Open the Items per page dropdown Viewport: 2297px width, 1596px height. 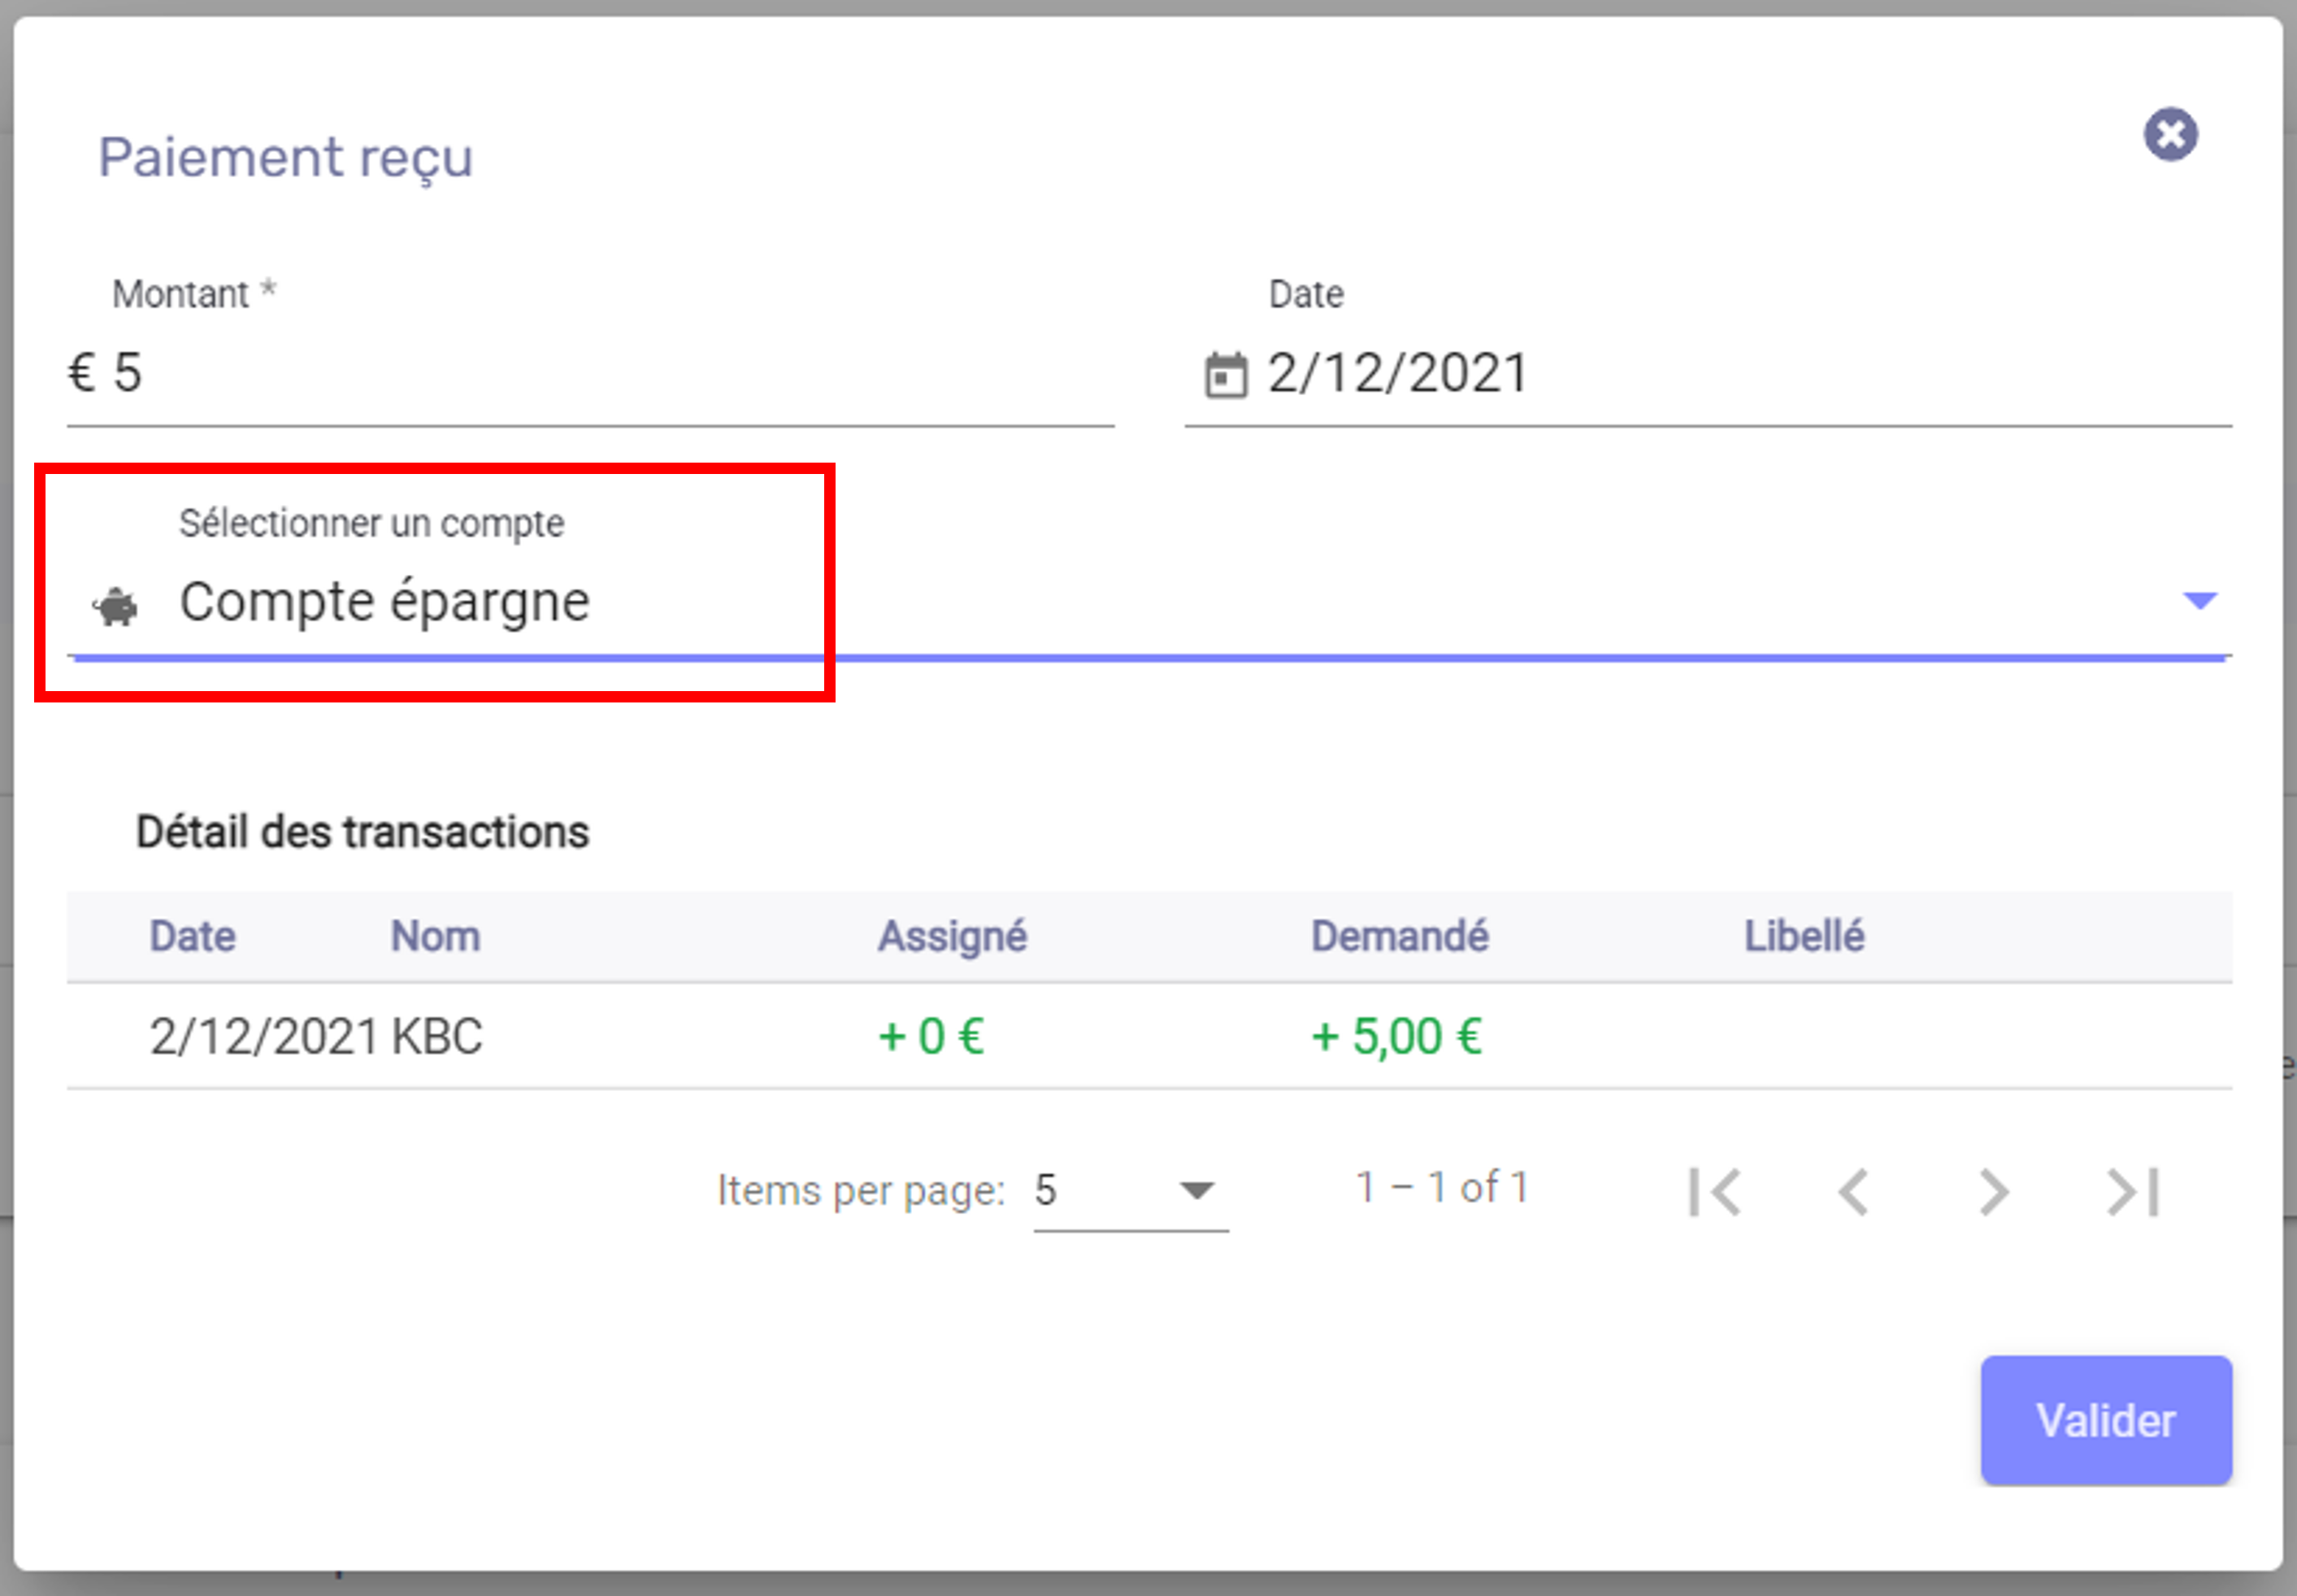click(x=1131, y=1190)
